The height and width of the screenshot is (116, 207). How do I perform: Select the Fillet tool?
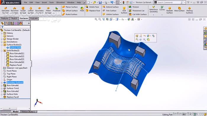(x=82, y=9)
